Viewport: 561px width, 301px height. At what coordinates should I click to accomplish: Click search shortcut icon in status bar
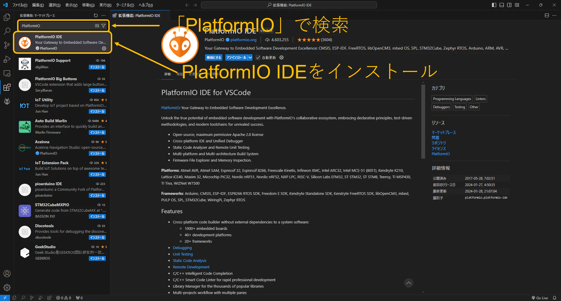(23, 298)
